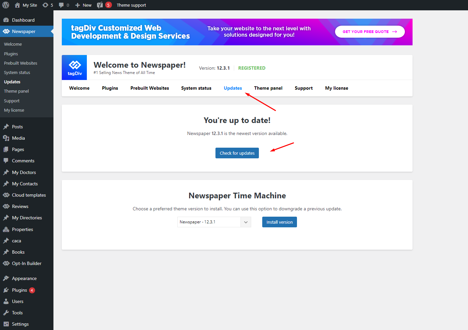Click the REGISTERED status text
The width and height of the screenshot is (468, 330).
tap(252, 68)
